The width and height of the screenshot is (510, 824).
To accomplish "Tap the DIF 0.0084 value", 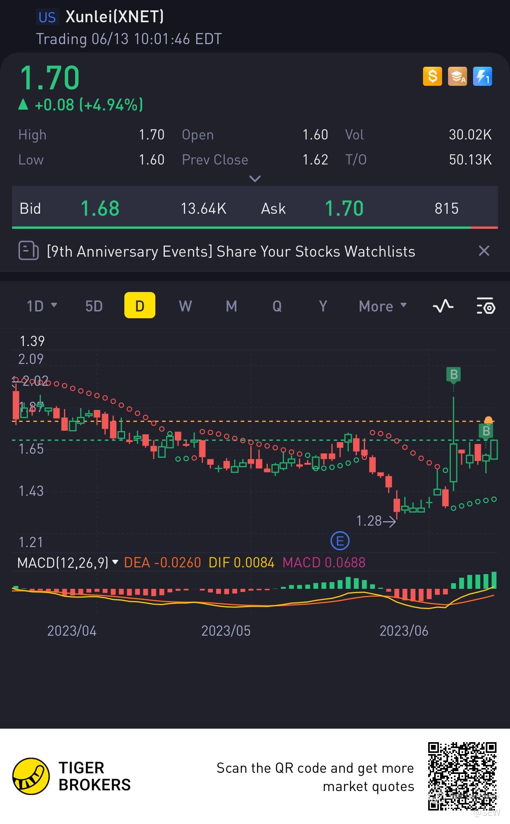I will pos(241,563).
